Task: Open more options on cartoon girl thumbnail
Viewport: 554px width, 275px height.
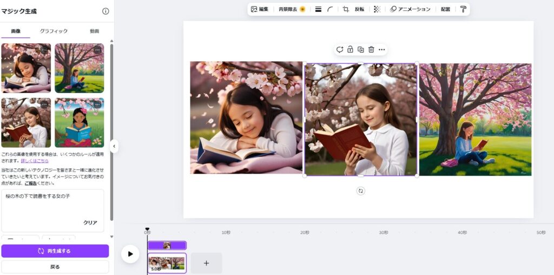Action: pos(97,104)
